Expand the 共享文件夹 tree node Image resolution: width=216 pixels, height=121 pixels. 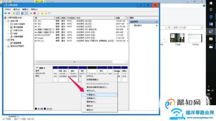[x=8, y=30]
